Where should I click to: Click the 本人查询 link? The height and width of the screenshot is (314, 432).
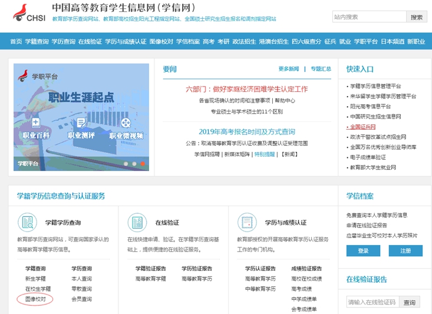coord(81,279)
